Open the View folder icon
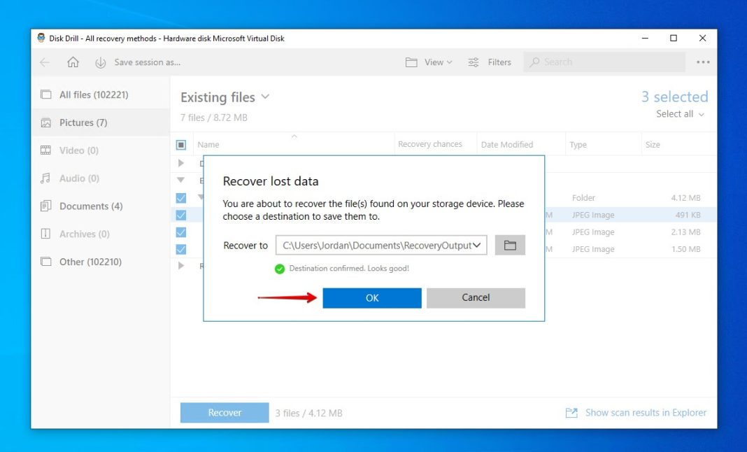747x452 pixels. point(411,62)
